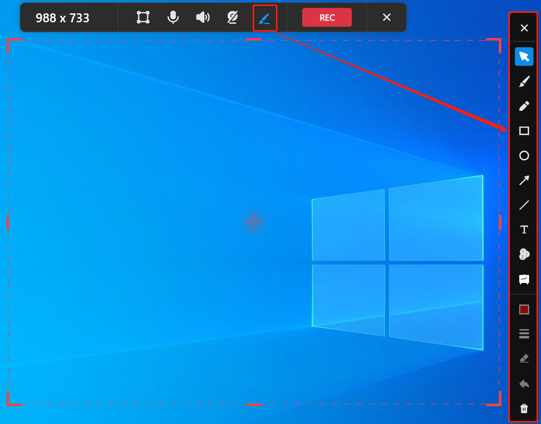Screen dimensions: 541x424
Task: Select the pencil tool
Action: pyautogui.click(x=524, y=106)
